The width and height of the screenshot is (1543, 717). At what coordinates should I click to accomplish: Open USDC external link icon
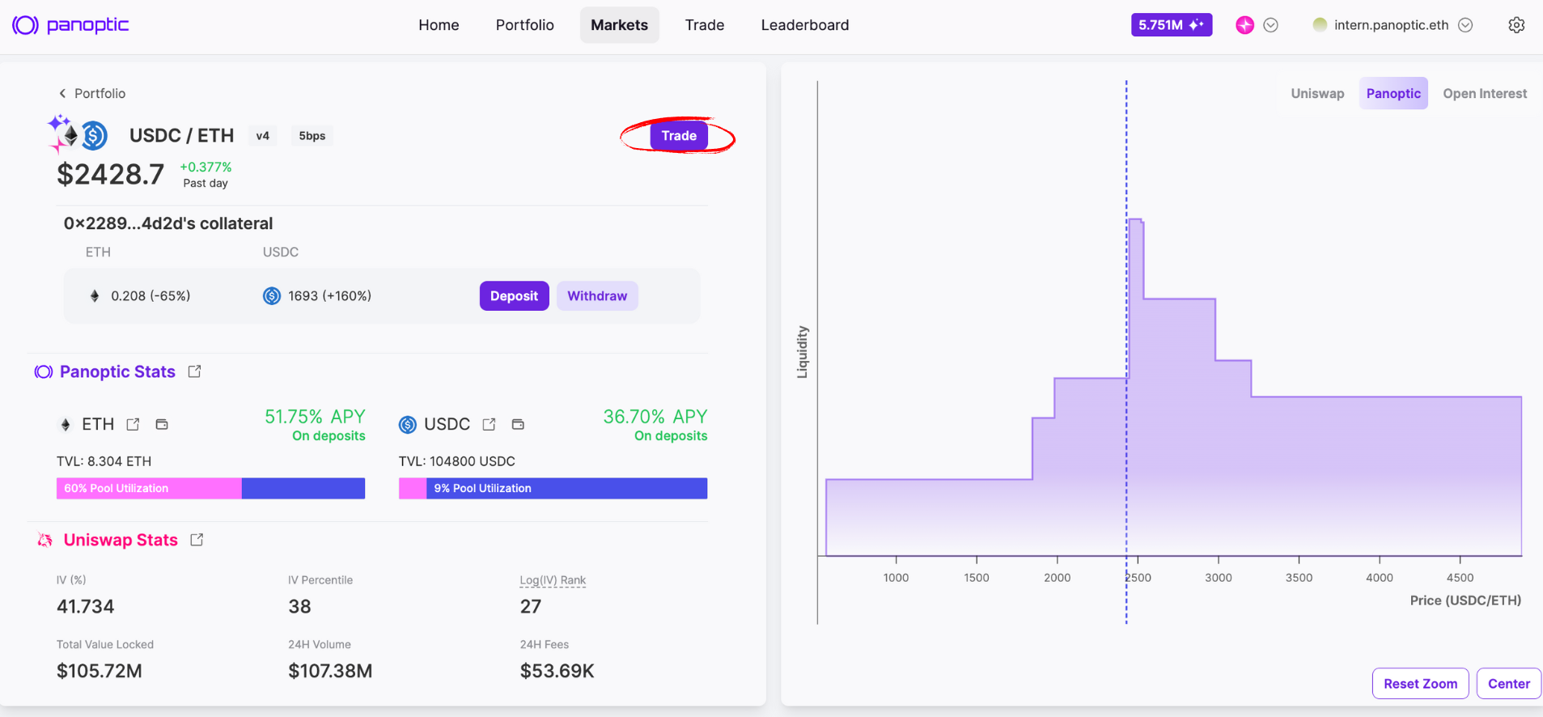tap(489, 425)
